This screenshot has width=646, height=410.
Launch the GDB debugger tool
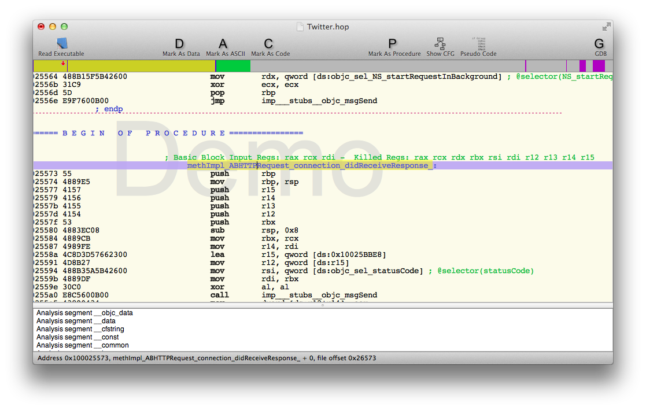pyautogui.click(x=599, y=44)
